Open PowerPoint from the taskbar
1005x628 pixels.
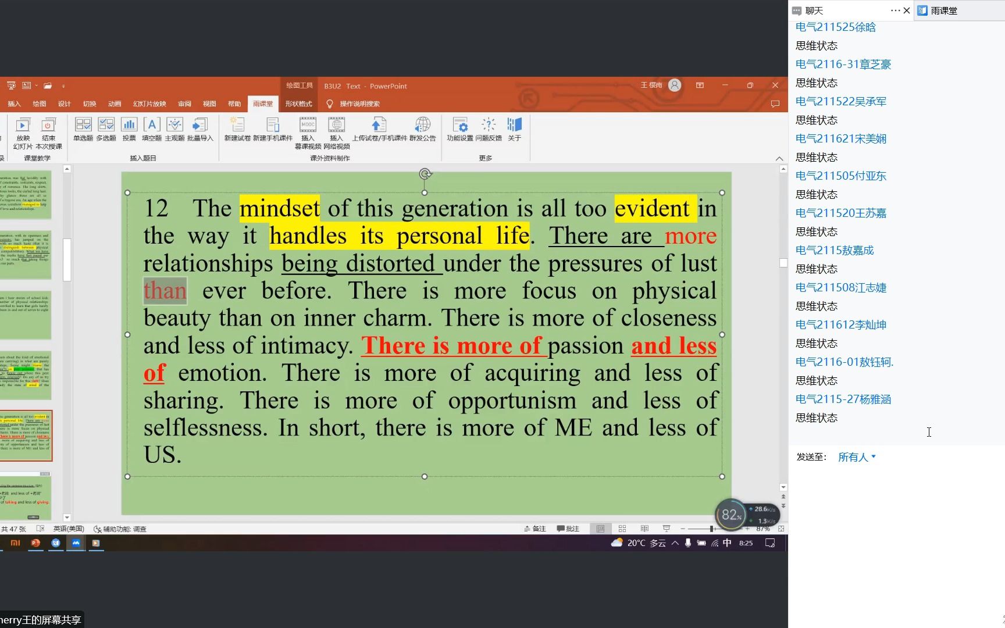[x=35, y=543]
